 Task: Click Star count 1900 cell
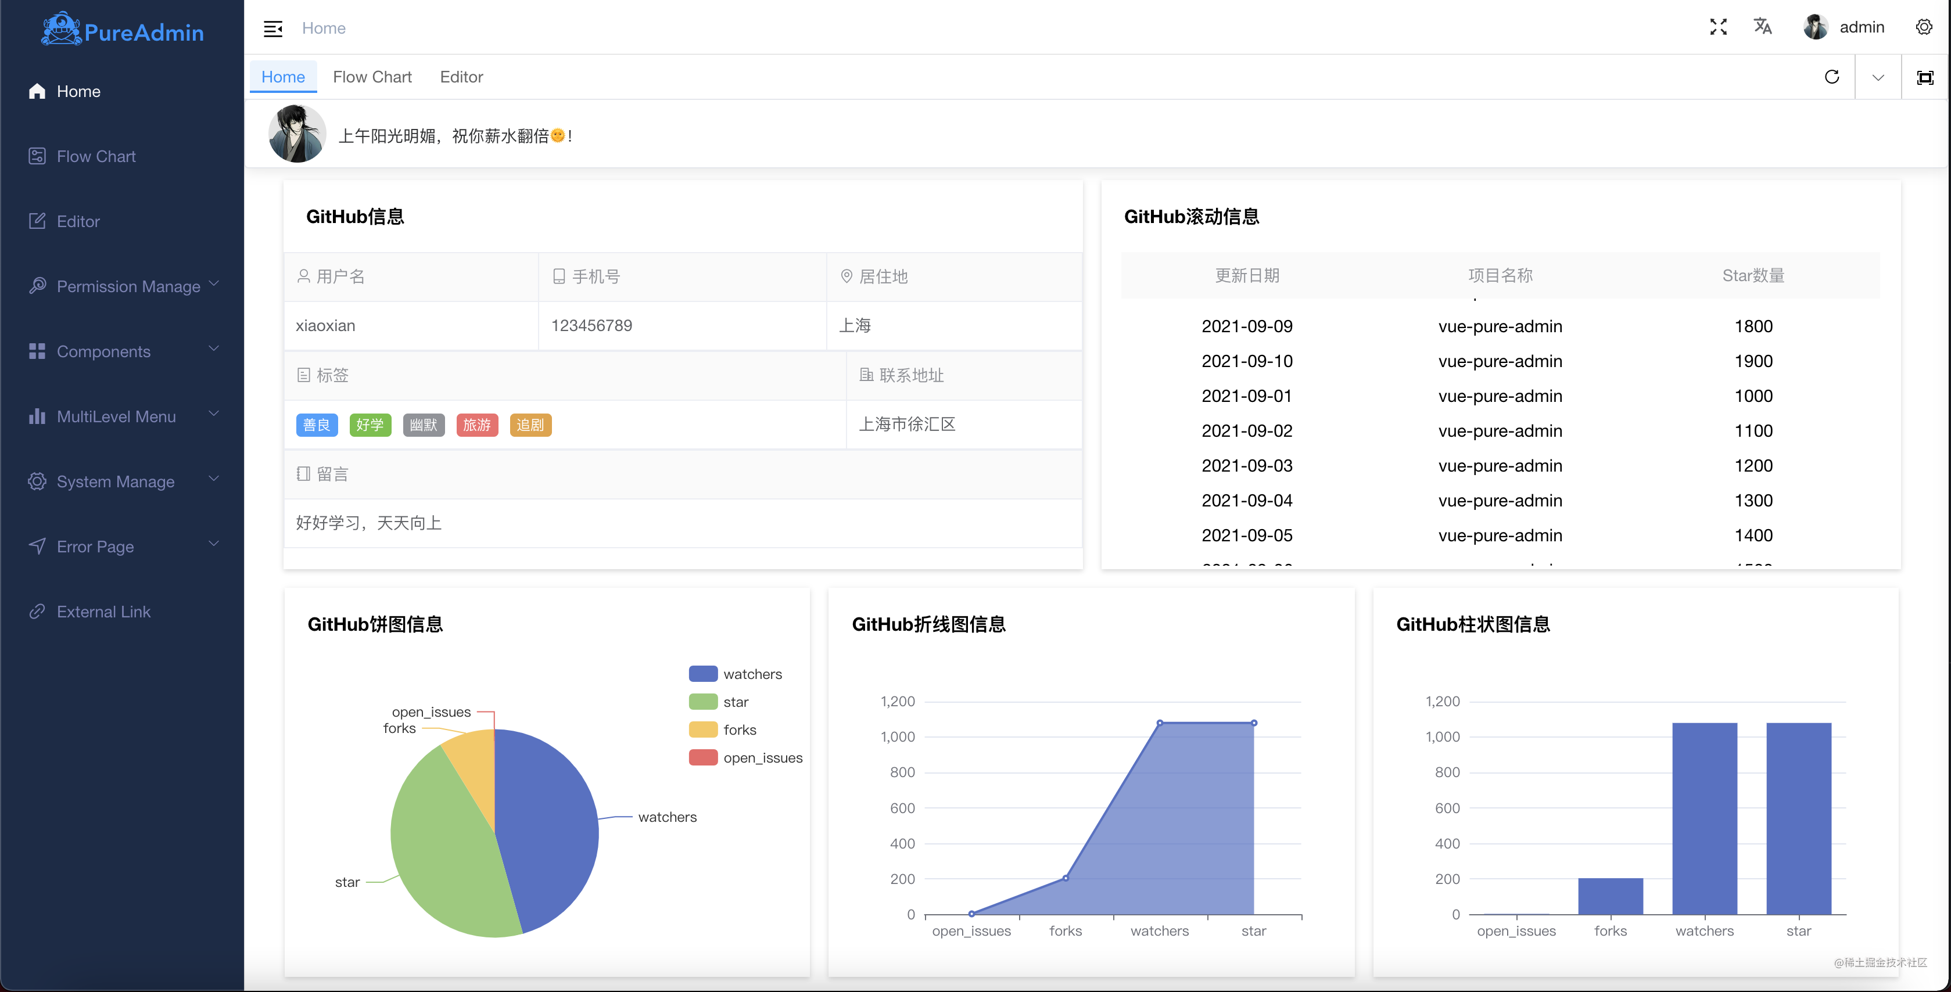(1753, 361)
